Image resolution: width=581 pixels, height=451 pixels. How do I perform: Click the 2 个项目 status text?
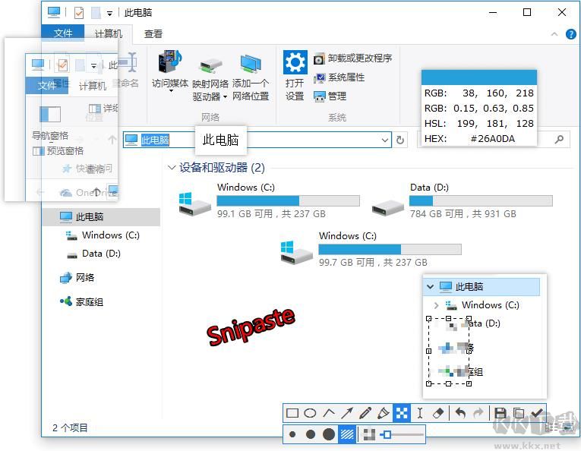(x=70, y=428)
